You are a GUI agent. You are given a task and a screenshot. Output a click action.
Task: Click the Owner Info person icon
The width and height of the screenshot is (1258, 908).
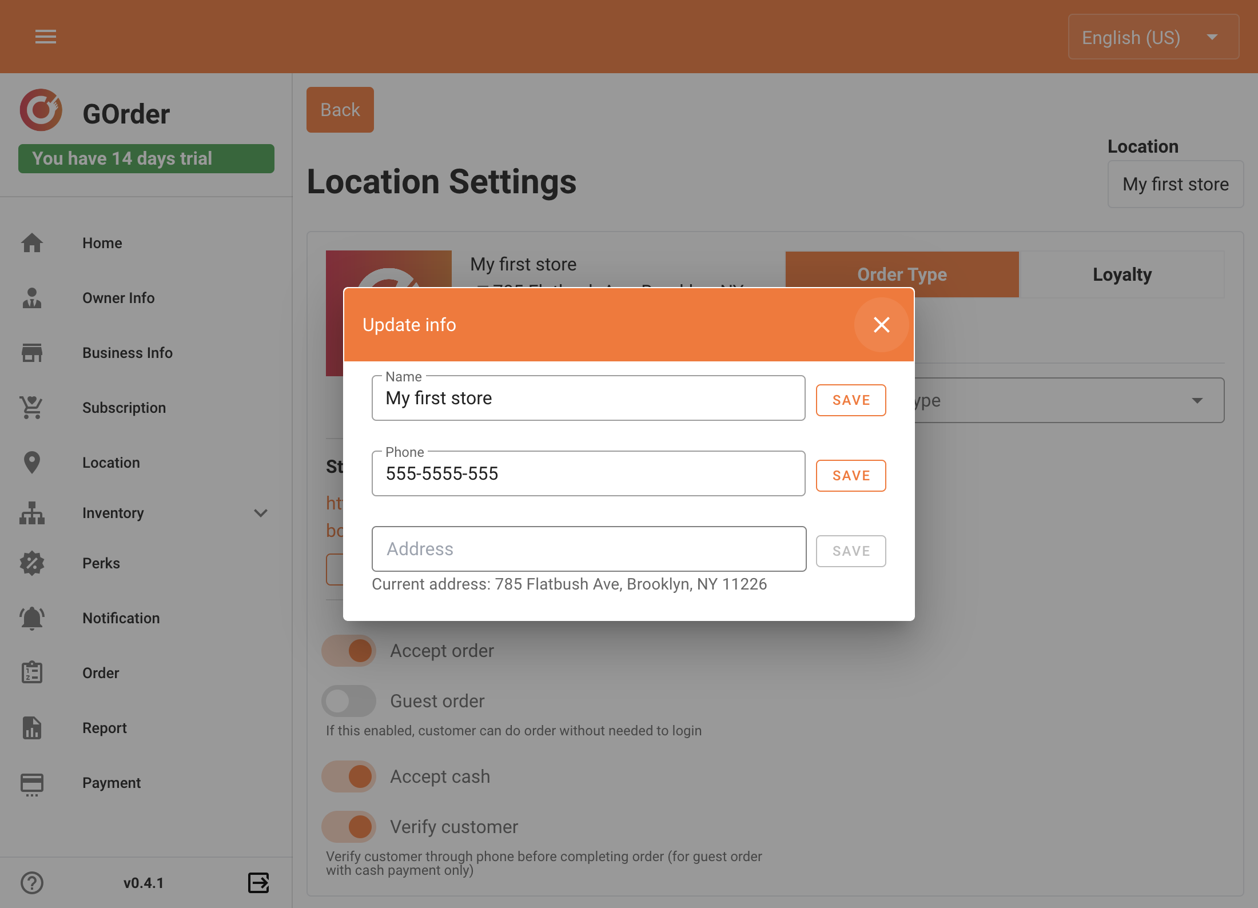coord(32,298)
